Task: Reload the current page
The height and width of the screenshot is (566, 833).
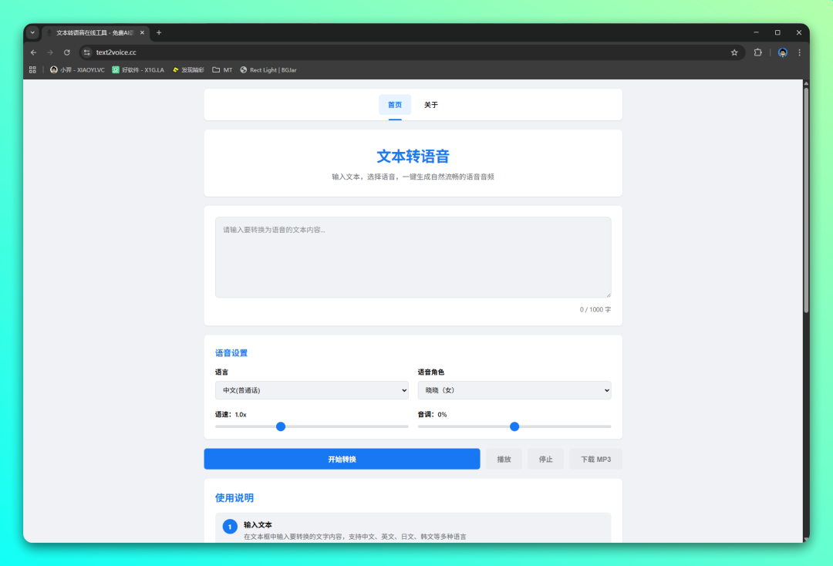Action: tap(67, 52)
